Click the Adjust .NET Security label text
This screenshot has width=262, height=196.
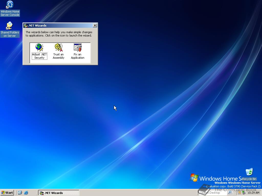click(39, 56)
